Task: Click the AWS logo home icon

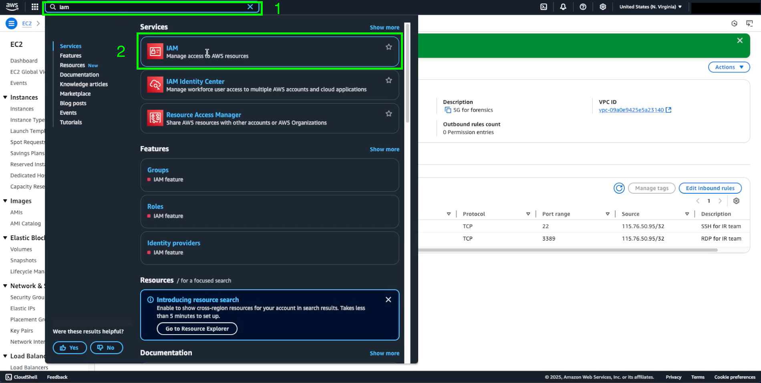Action: (12, 7)
